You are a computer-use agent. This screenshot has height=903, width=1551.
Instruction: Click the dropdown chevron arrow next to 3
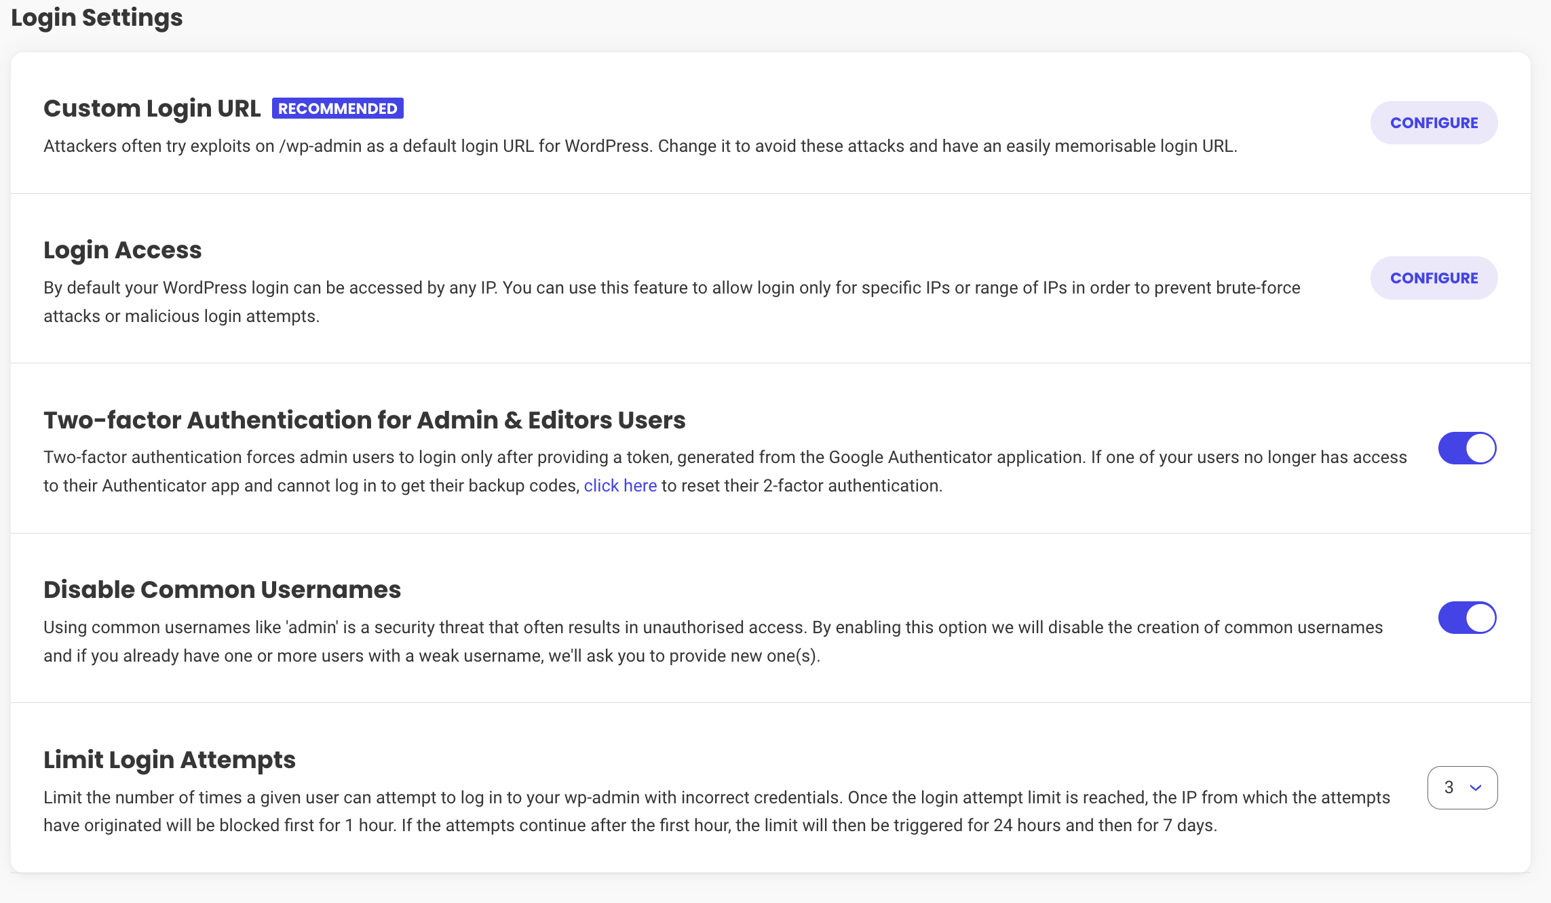pyautogui.click(x=1476, y=788)
